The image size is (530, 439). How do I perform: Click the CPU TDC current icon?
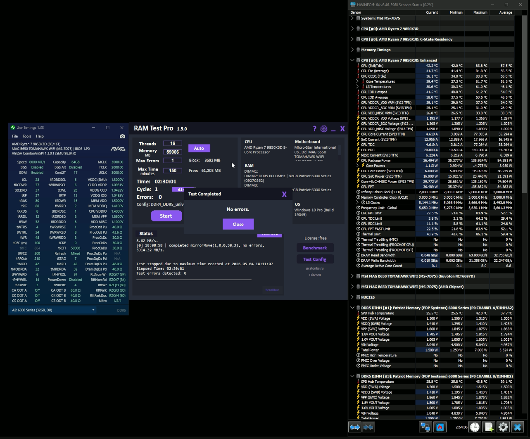pos(358,145)
